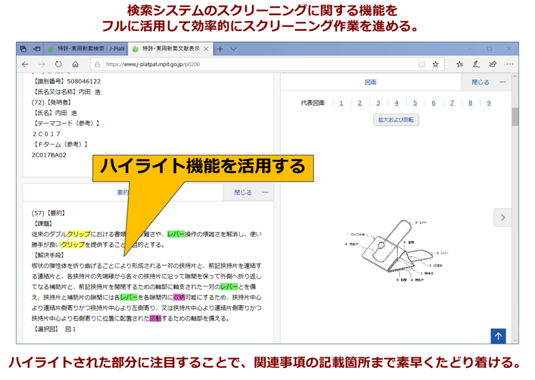Reload the page with the refresh icon
Screen dimensions: 535x380
[x=58, y=64]
